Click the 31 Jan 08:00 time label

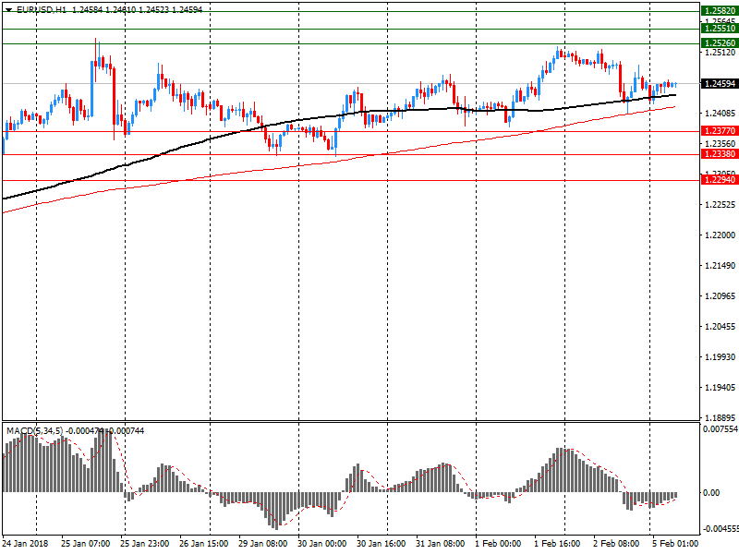441,544
